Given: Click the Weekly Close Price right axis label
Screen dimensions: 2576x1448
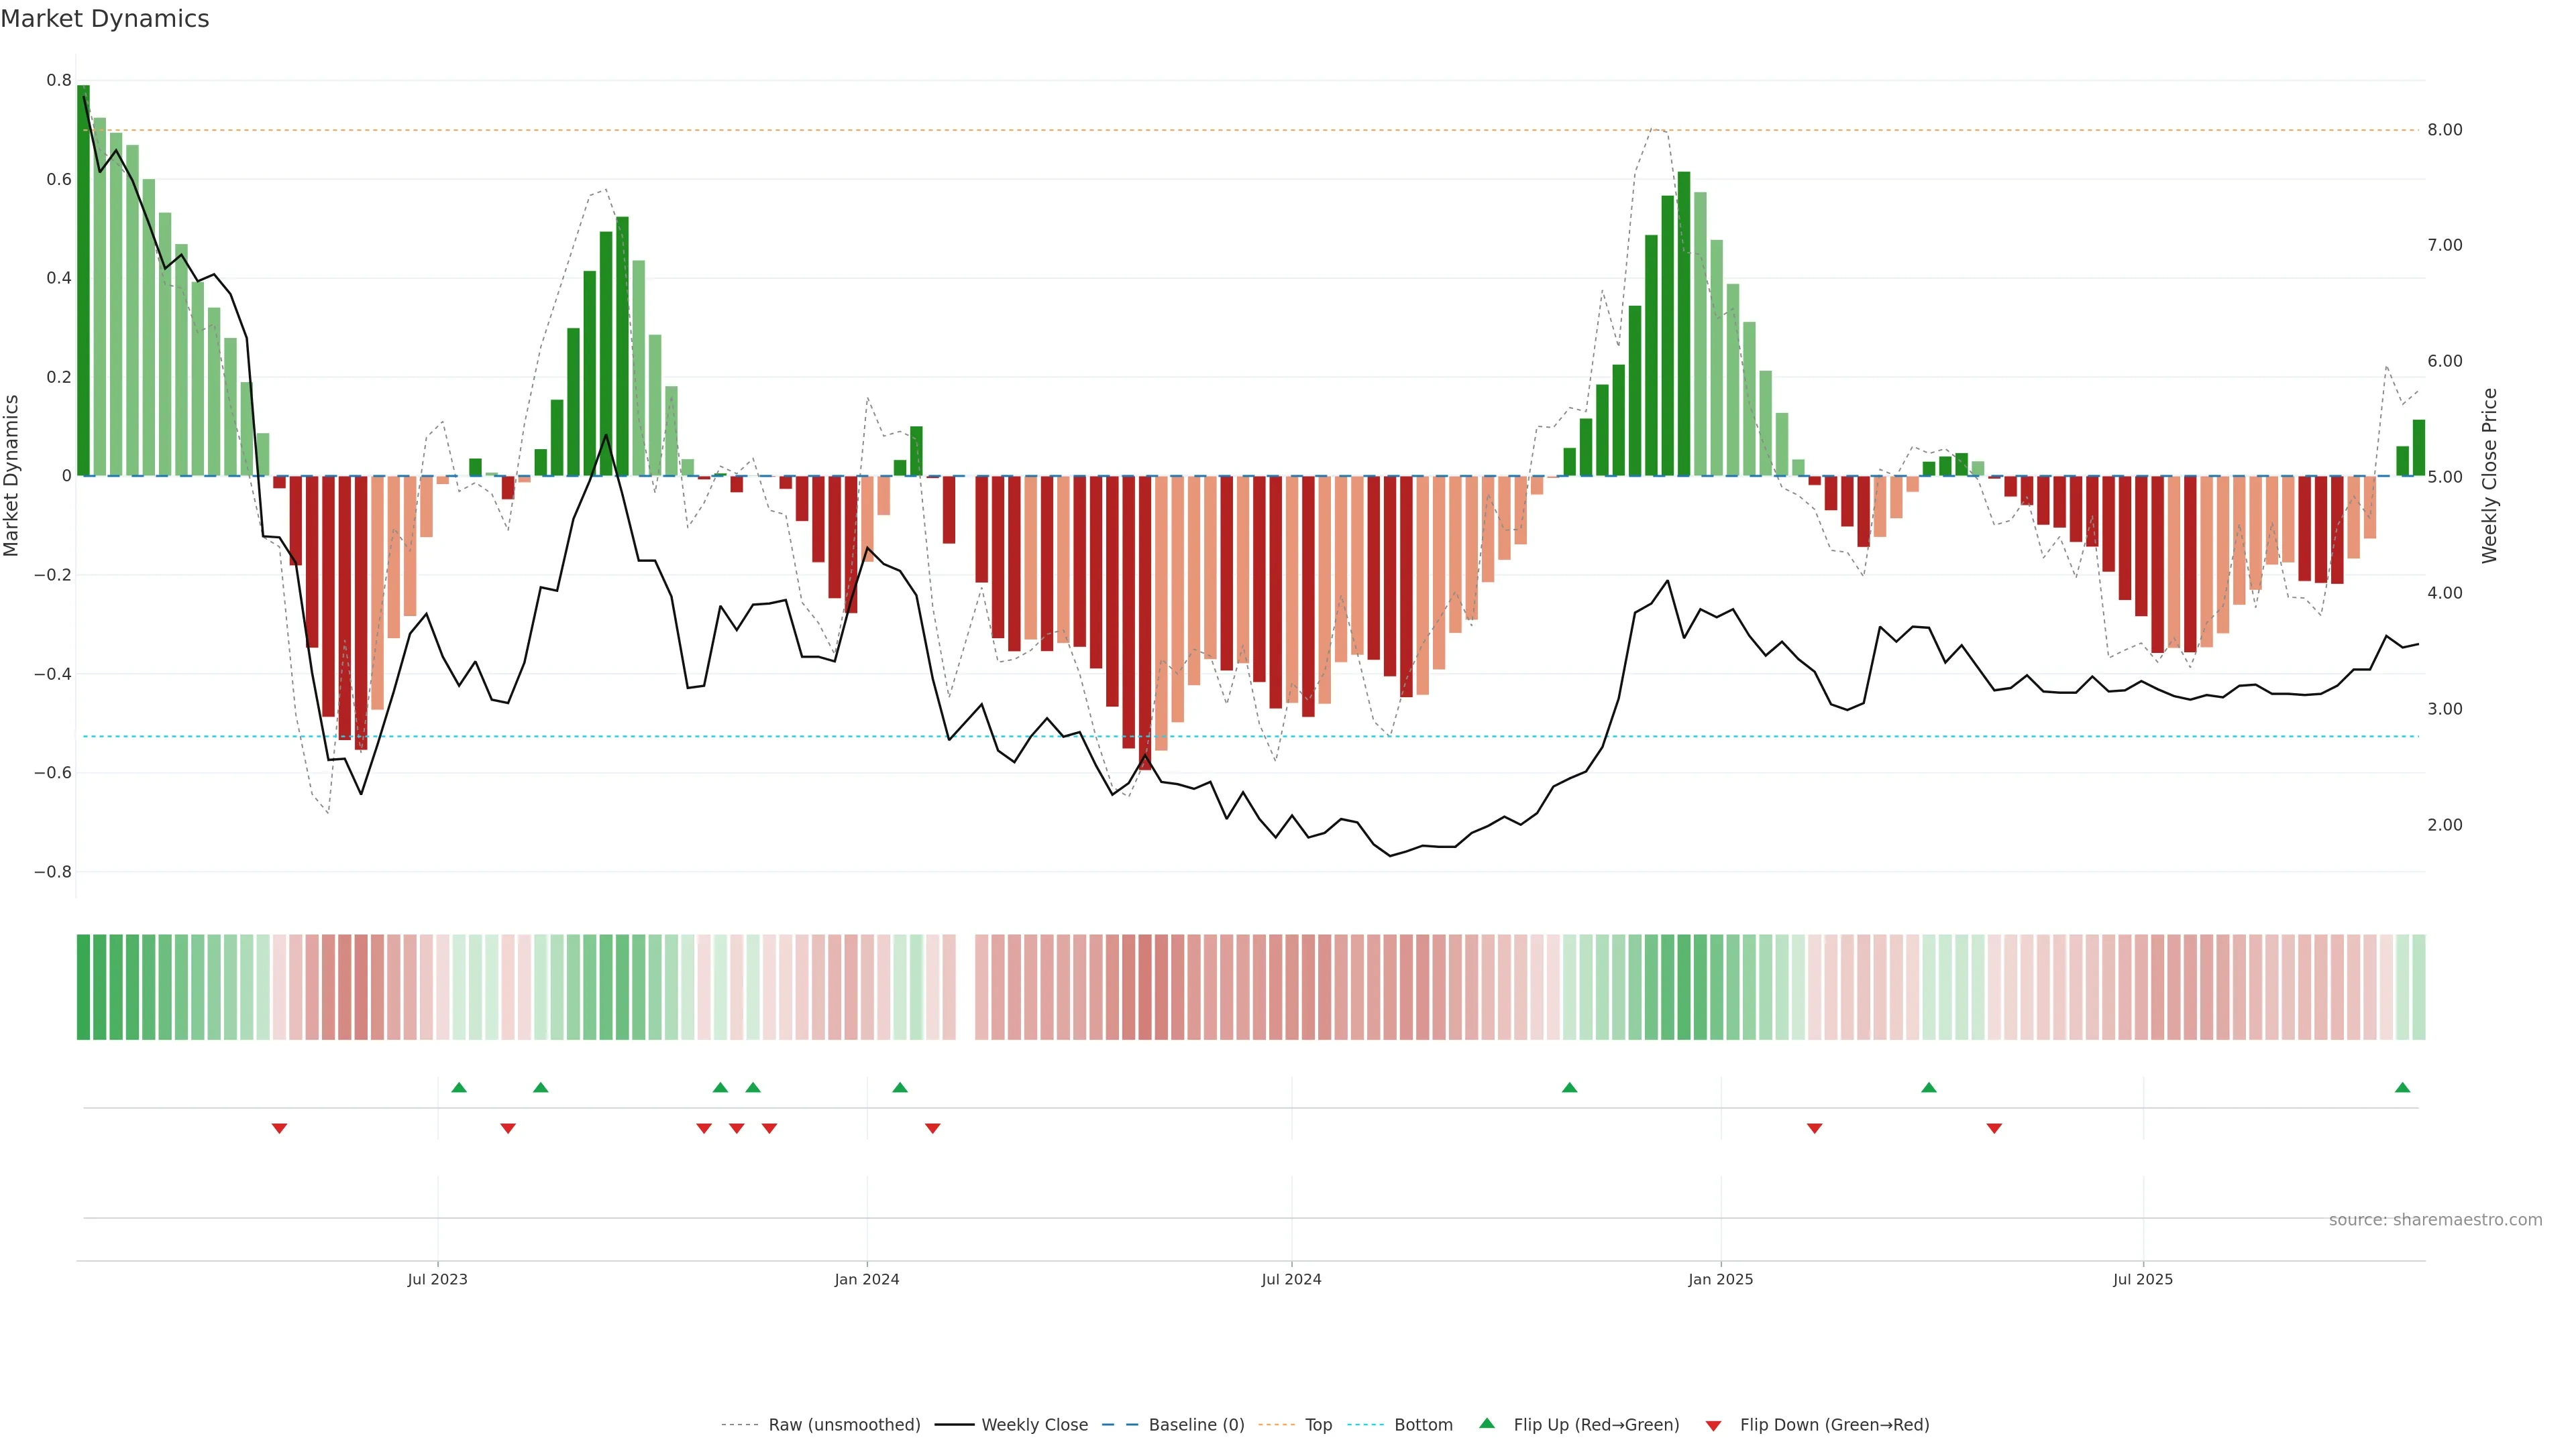Looking at the screenshot, I should [2489, 476].
